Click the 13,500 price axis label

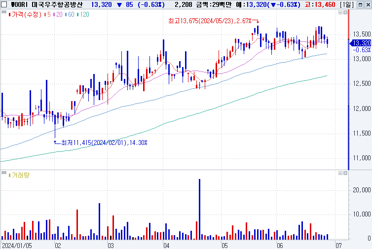[x=362, y=35]
